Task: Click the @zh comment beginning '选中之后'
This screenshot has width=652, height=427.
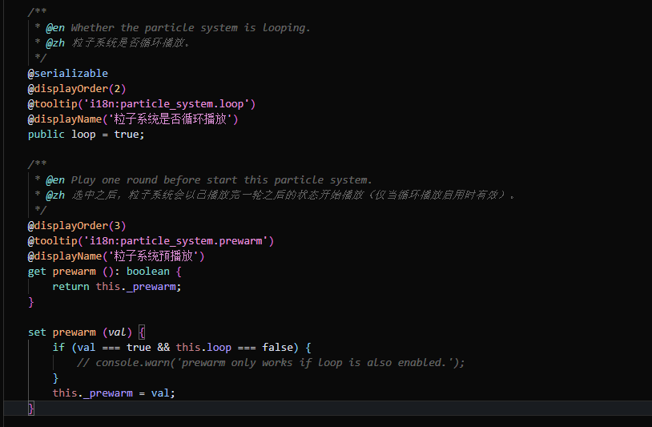Action: (293, 195)
